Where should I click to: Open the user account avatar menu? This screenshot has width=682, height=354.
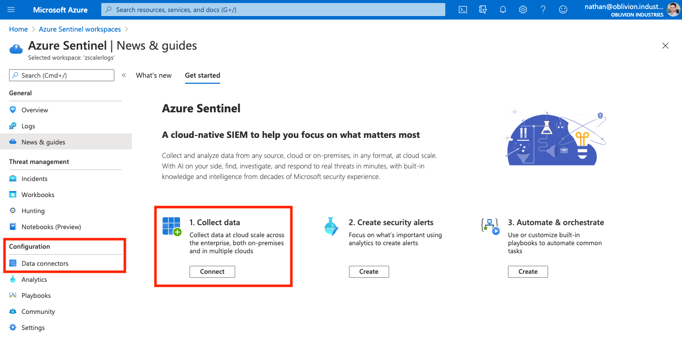(x=673, y=10)
